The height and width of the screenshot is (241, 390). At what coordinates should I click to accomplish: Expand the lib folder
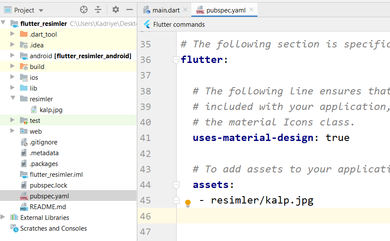click(x=12, y=88)
